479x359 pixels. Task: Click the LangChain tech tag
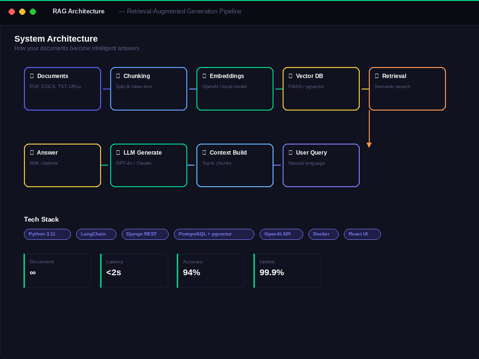pyautogui.click(x=96, y=234)
